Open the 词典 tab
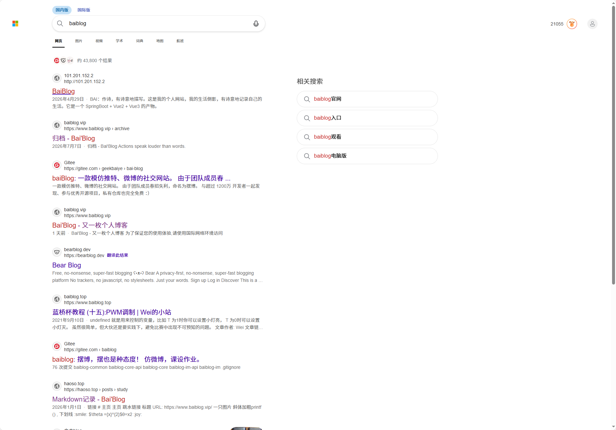The image size is (616, 430). (140, 41)
